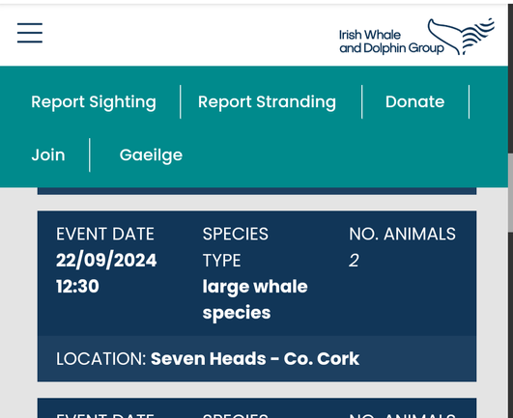The image size is (513, 418).
Task: Click the next sighting card below
Action: pyautogui.click(x=257, y=408)
